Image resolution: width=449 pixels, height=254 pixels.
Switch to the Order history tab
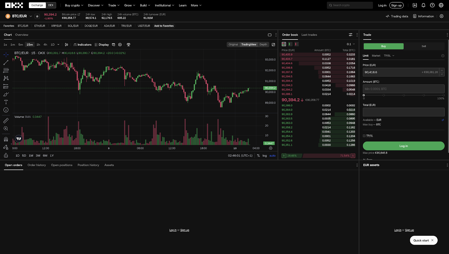(36, 165)
